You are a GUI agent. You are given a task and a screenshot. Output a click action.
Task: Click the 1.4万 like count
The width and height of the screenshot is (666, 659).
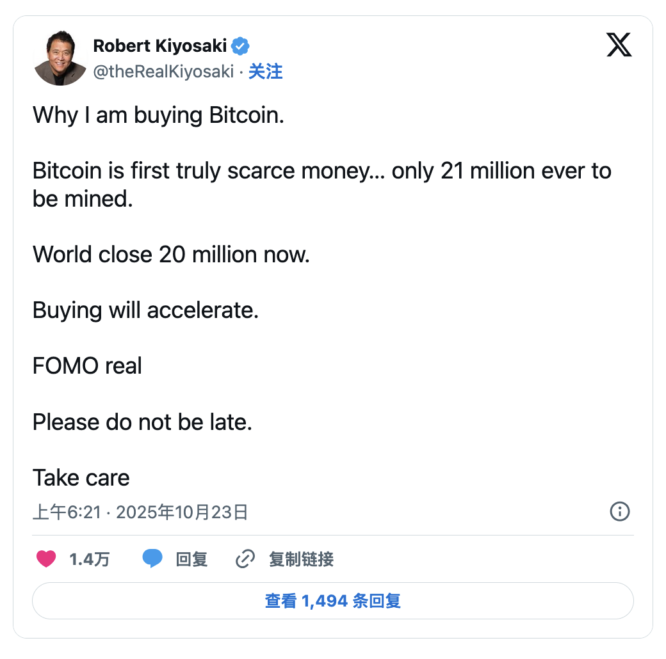(x=90, y=559)
